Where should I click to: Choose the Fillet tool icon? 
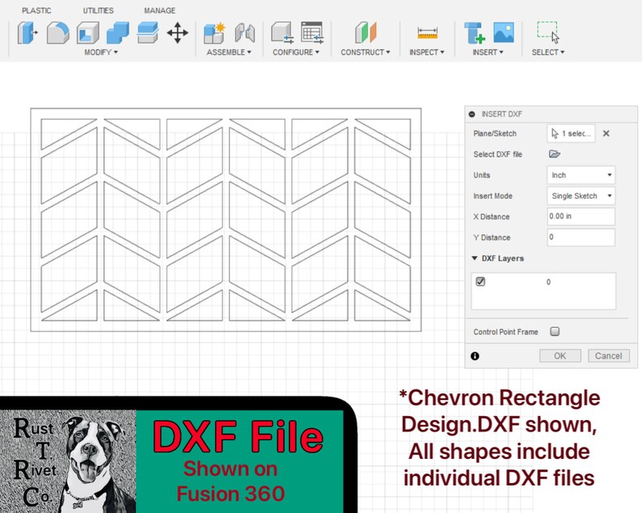coord(57,33)
